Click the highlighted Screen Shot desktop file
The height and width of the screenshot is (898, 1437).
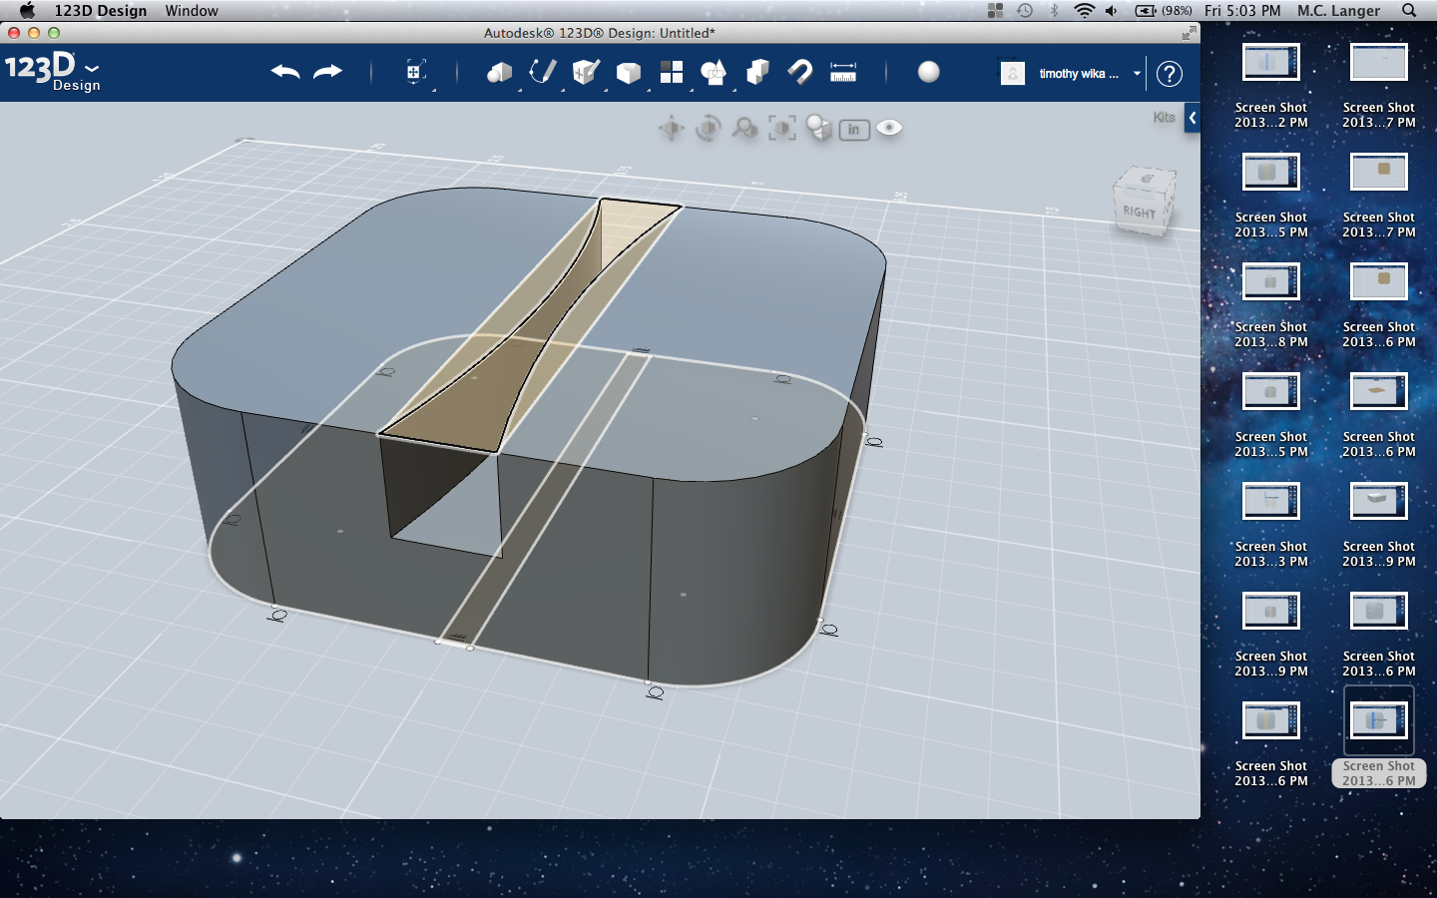tap(1378, 738)
